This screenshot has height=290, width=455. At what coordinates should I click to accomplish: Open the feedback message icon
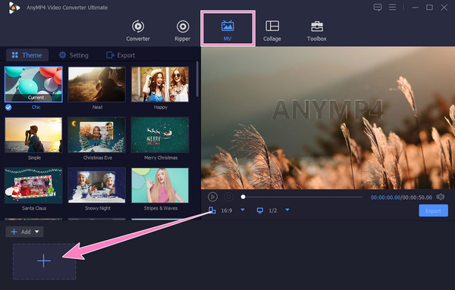378,8
